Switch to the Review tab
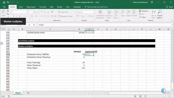Screen dimensions: 174x98 coord(60,7)
